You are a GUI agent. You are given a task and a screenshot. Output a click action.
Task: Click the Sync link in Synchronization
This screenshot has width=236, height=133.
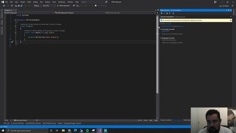point(162,26)
